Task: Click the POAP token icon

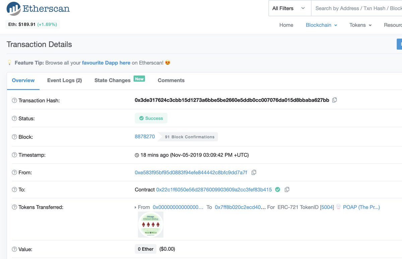Action: tap(338, 207)
